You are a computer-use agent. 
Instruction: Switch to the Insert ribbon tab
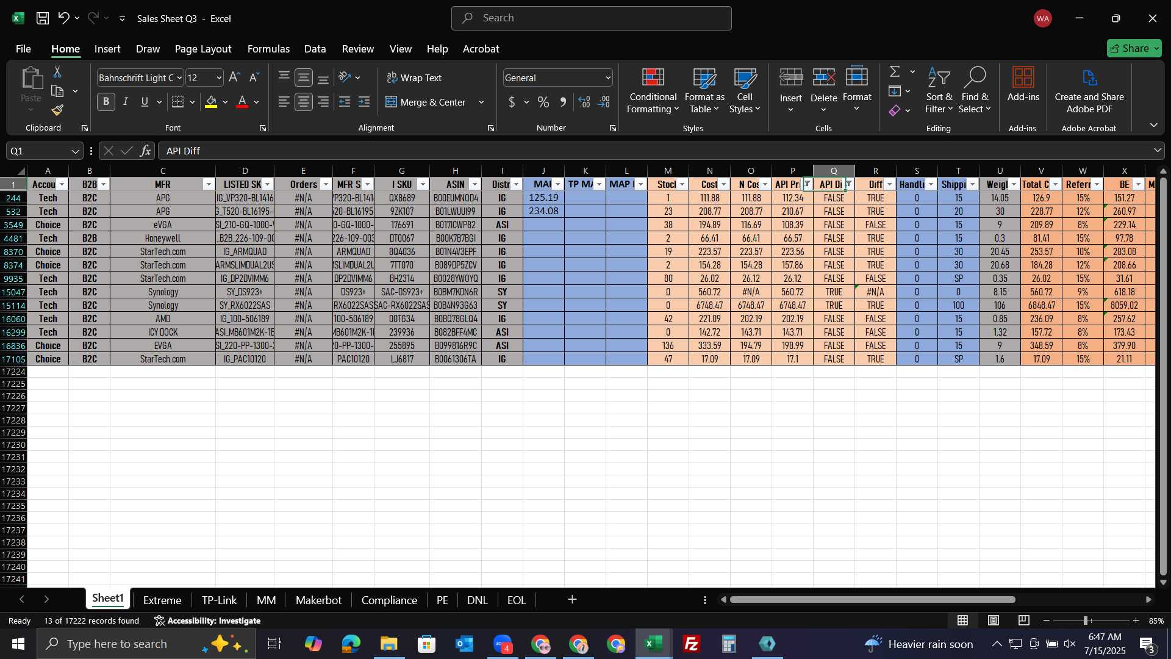click(107, 49)
